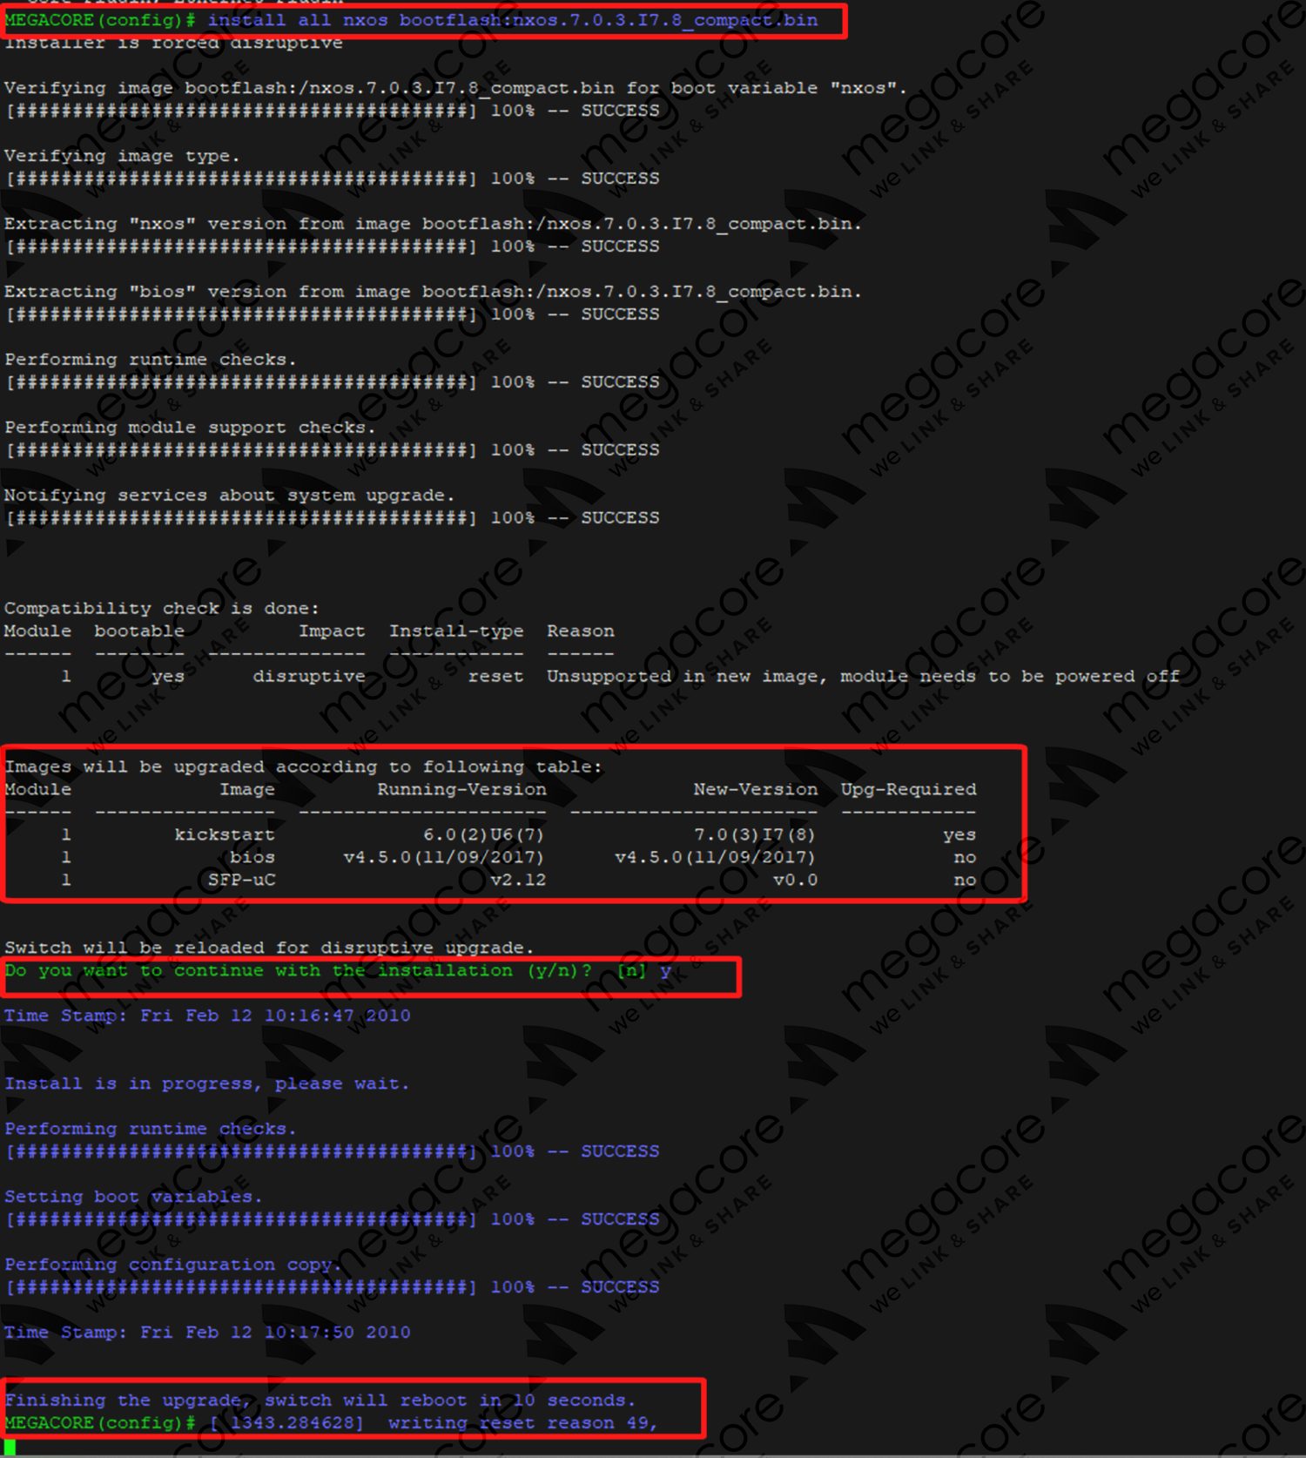Click the "New-Version" column header
This screenshot has width=1306, height=1458.
756,790
